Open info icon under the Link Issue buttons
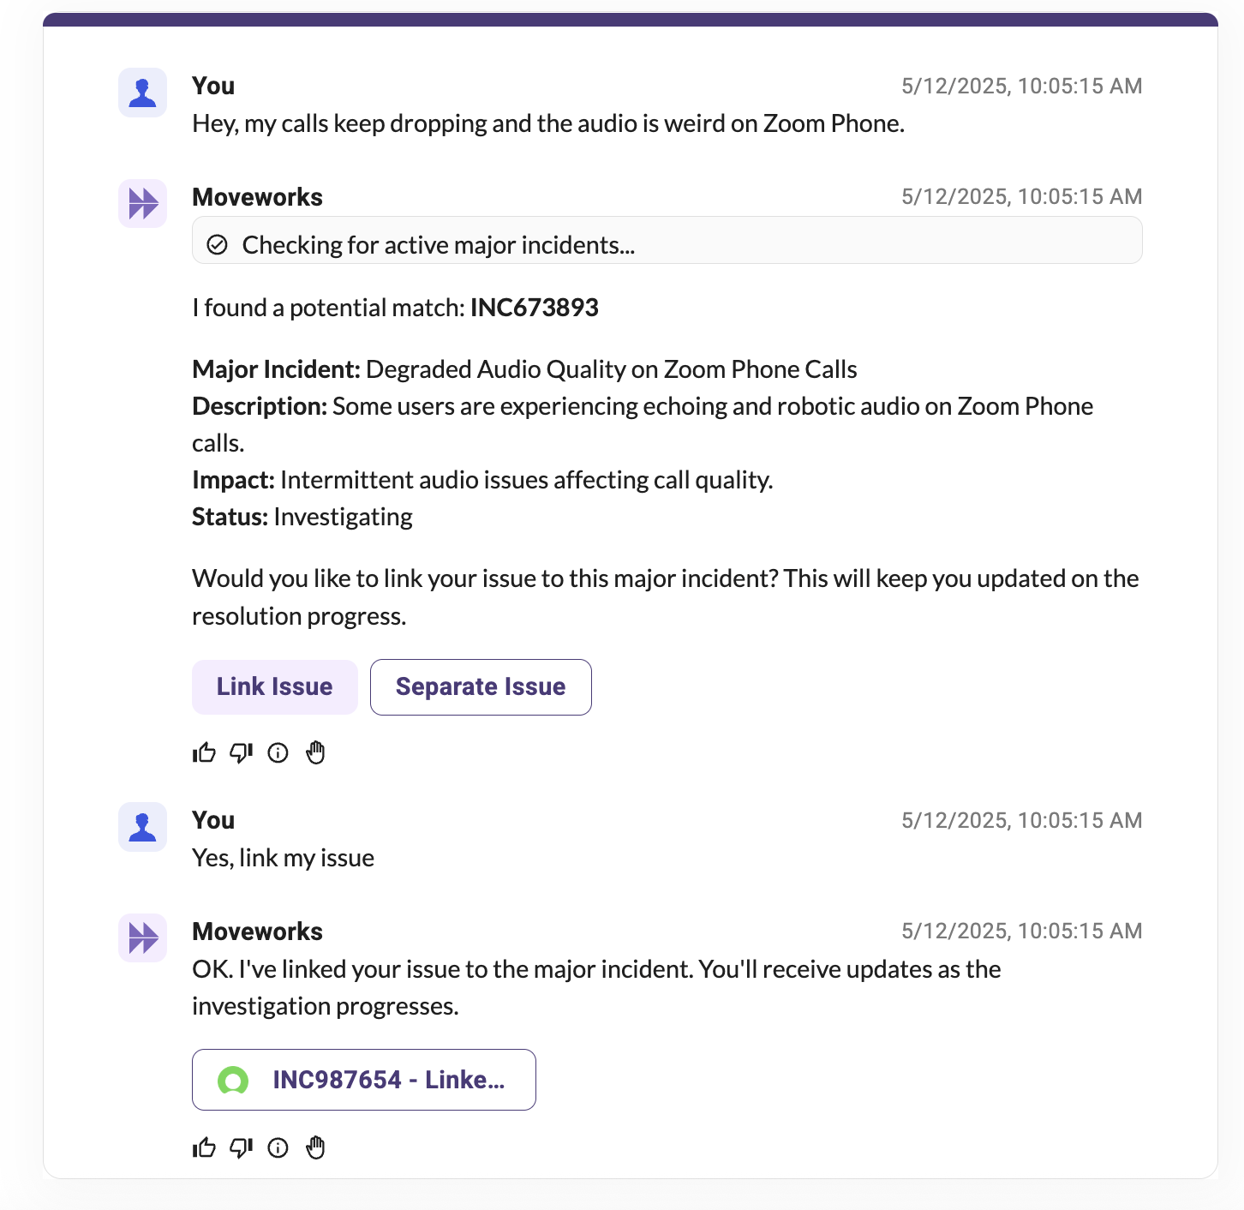This screenshot has width=1244, height=1210. 278,752
